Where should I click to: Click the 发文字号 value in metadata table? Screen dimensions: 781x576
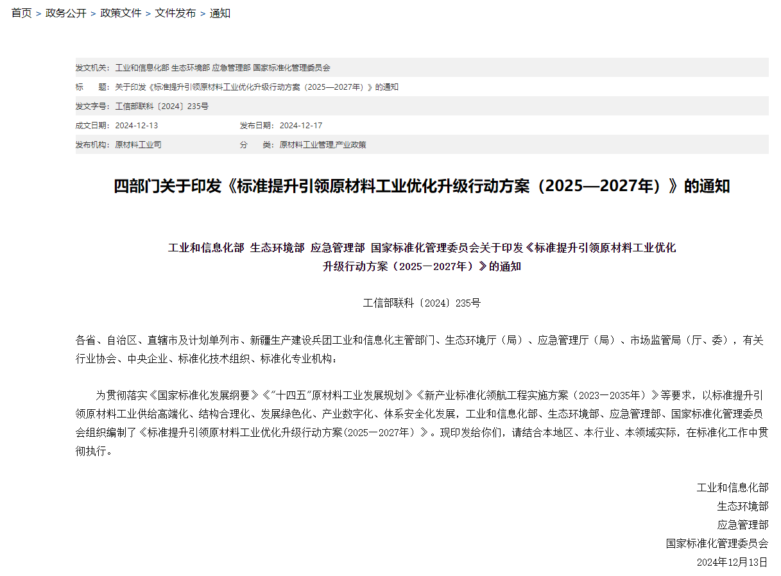tap(162, 106)
